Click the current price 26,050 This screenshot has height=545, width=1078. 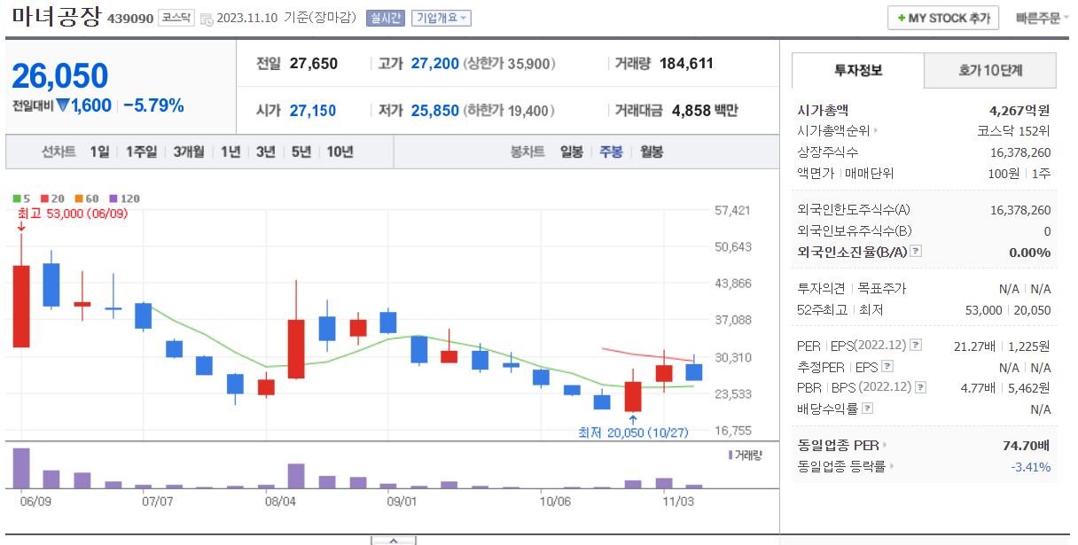pos(60,76)
